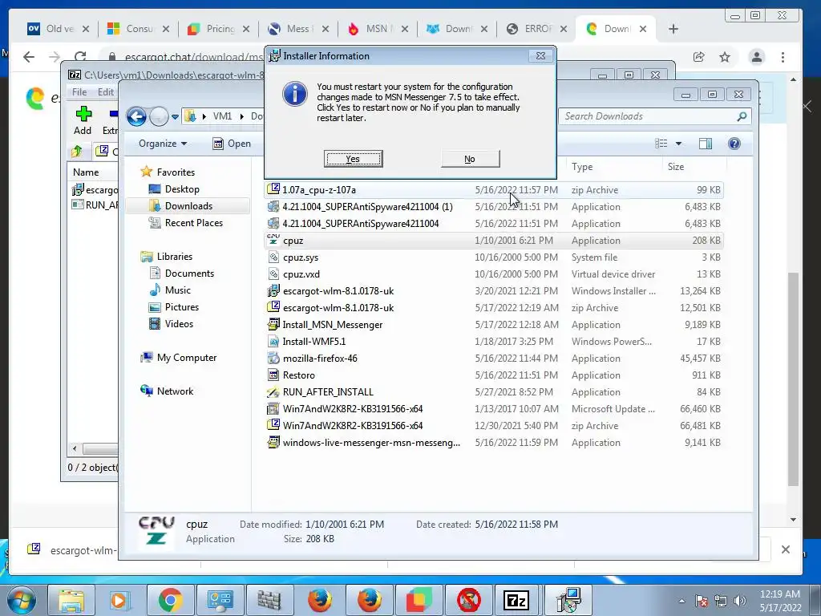Select Win7AndW2K8R2-KB3191566-x64 Microsoft Update icon
The width and height of the screenshot is (821, 616).
tap(273, 408)
